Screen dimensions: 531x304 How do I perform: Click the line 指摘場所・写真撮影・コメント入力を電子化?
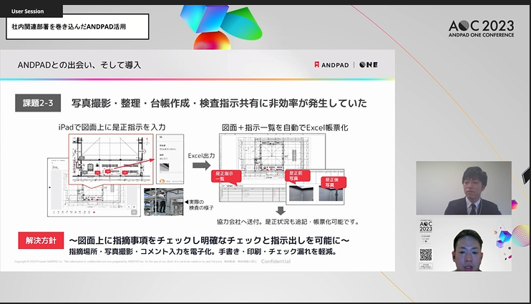[x=142, y=252]
